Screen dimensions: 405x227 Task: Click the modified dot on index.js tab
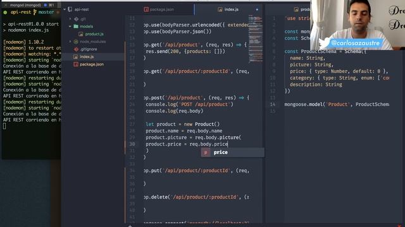tap(257, 9)
